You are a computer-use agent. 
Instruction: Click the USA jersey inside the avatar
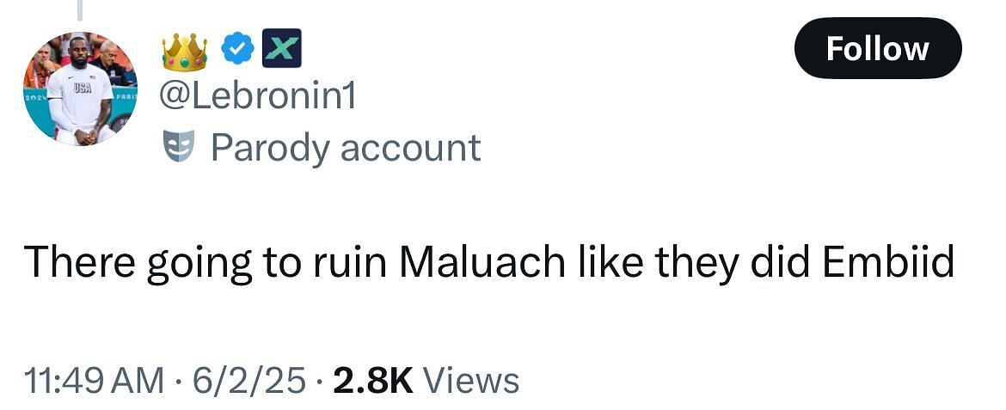(x=83, y=97)
